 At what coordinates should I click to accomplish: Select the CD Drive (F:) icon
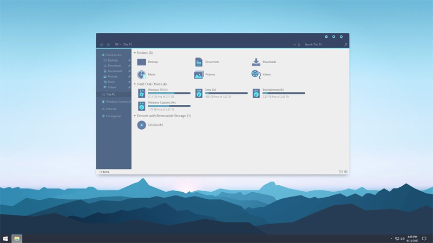(141, 125)
